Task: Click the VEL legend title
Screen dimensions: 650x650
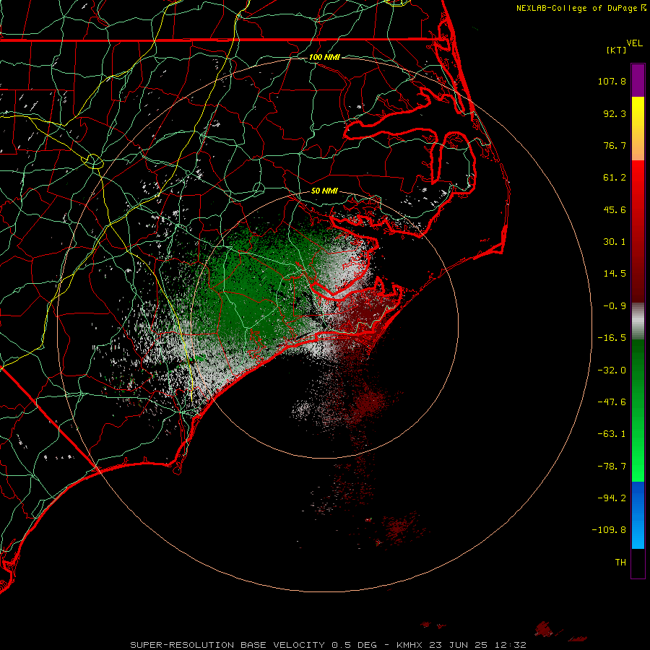Action: (x=634, y=43)
